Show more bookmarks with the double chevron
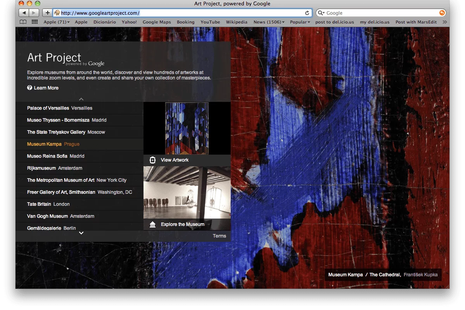465x310 pixels. [x=444, y=22]
